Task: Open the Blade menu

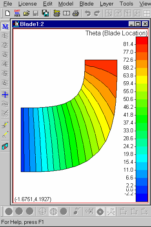Action: 87,4
